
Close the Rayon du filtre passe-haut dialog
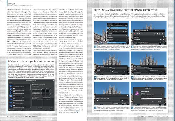coord(128,95)
